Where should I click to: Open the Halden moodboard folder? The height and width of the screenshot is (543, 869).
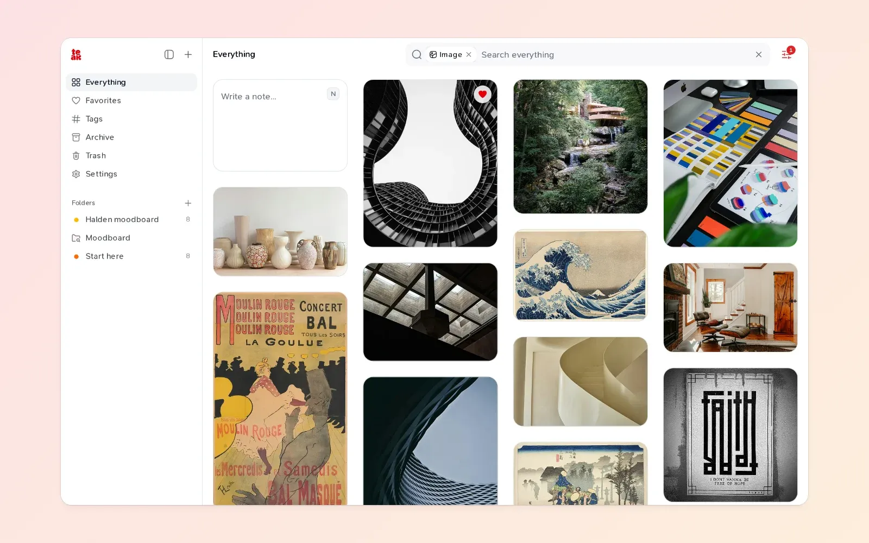[131, 219]
